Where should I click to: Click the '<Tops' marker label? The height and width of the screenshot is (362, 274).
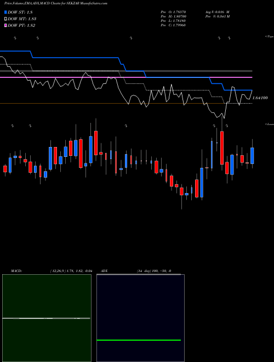click(270, 37)
